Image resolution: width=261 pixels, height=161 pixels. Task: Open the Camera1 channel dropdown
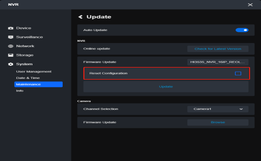(x=218, y=109)
